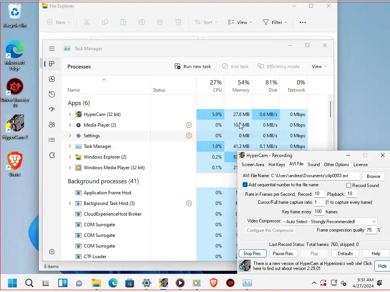This screenshot has width=390, height=292.
Task: Open Startup apps sidebar icon in Task Manager
Action: 52,109
